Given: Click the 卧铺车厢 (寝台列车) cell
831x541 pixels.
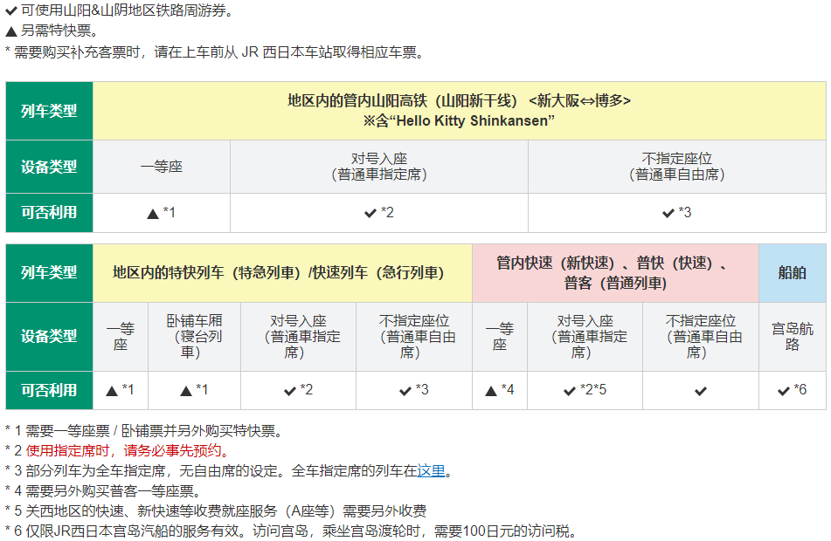Looking at the screenshot, I should [194, 336].
